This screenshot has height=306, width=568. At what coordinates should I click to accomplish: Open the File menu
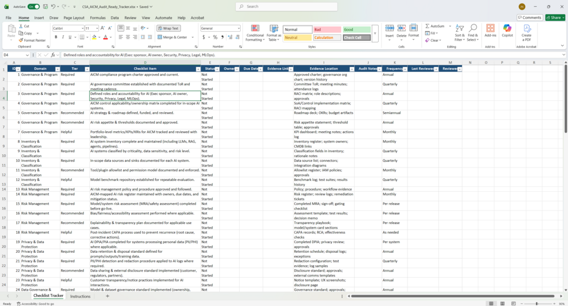8,18
